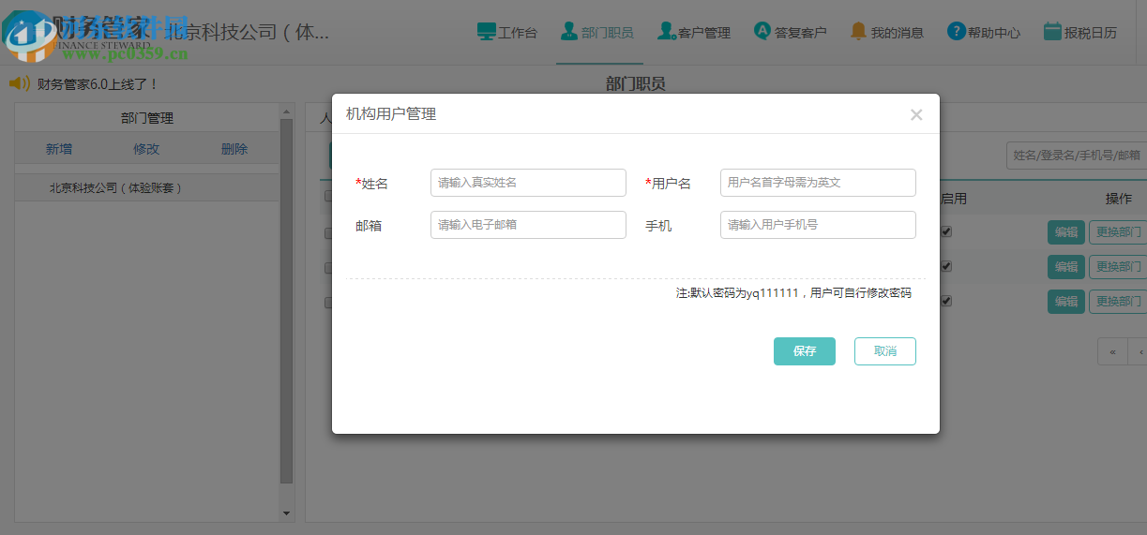
Task: Click the 我的消息 bell notifications
Action: [x=887, y=32]
